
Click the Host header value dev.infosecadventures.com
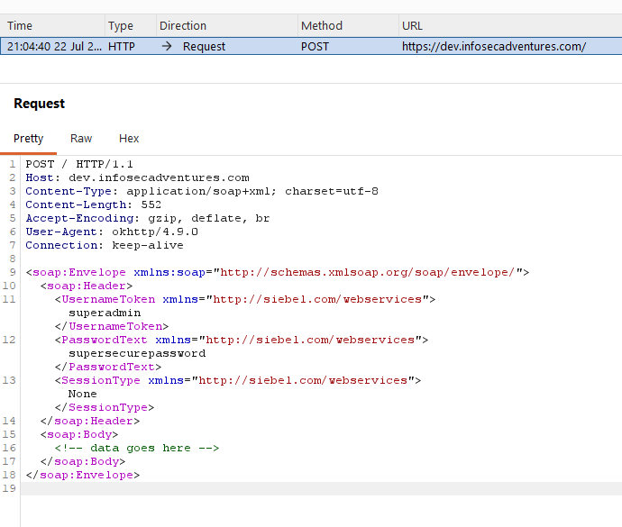[x=159, y=177]
